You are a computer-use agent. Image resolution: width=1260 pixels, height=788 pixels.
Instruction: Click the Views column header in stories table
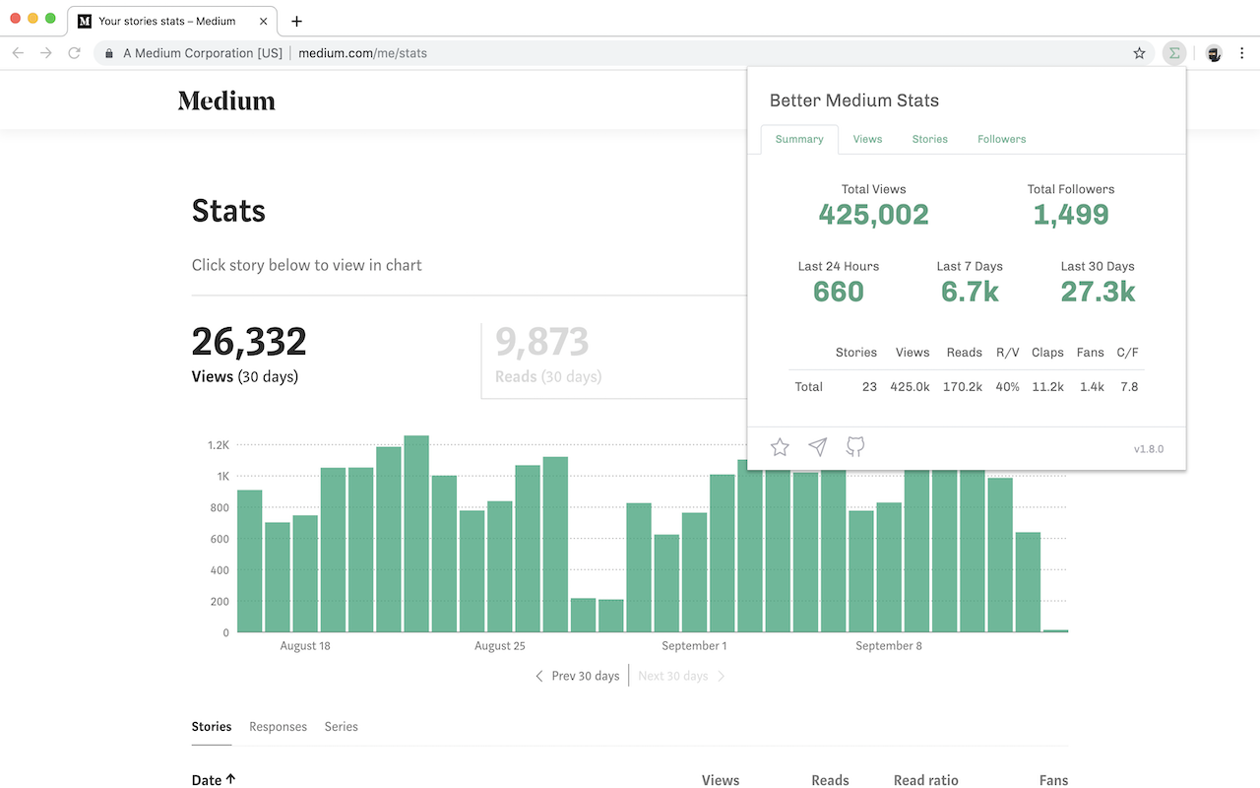(x=721, y=780)
